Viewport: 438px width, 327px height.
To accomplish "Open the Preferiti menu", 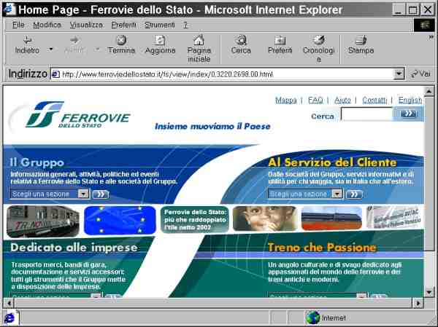I will (x=123, y=25).
